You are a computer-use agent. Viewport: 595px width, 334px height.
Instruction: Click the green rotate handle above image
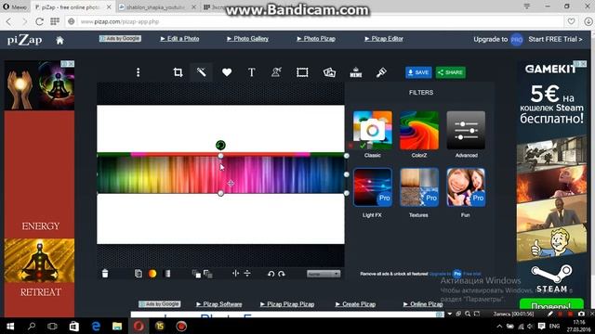[x=220, y=145]
